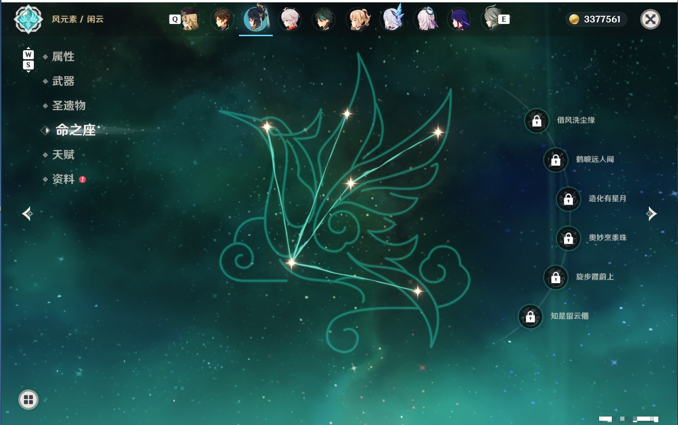Viewport: 678px width, 425px height.
Task: Select the 奥妙烹黍珠 locked constellation node
Action: tap(569, 238)
